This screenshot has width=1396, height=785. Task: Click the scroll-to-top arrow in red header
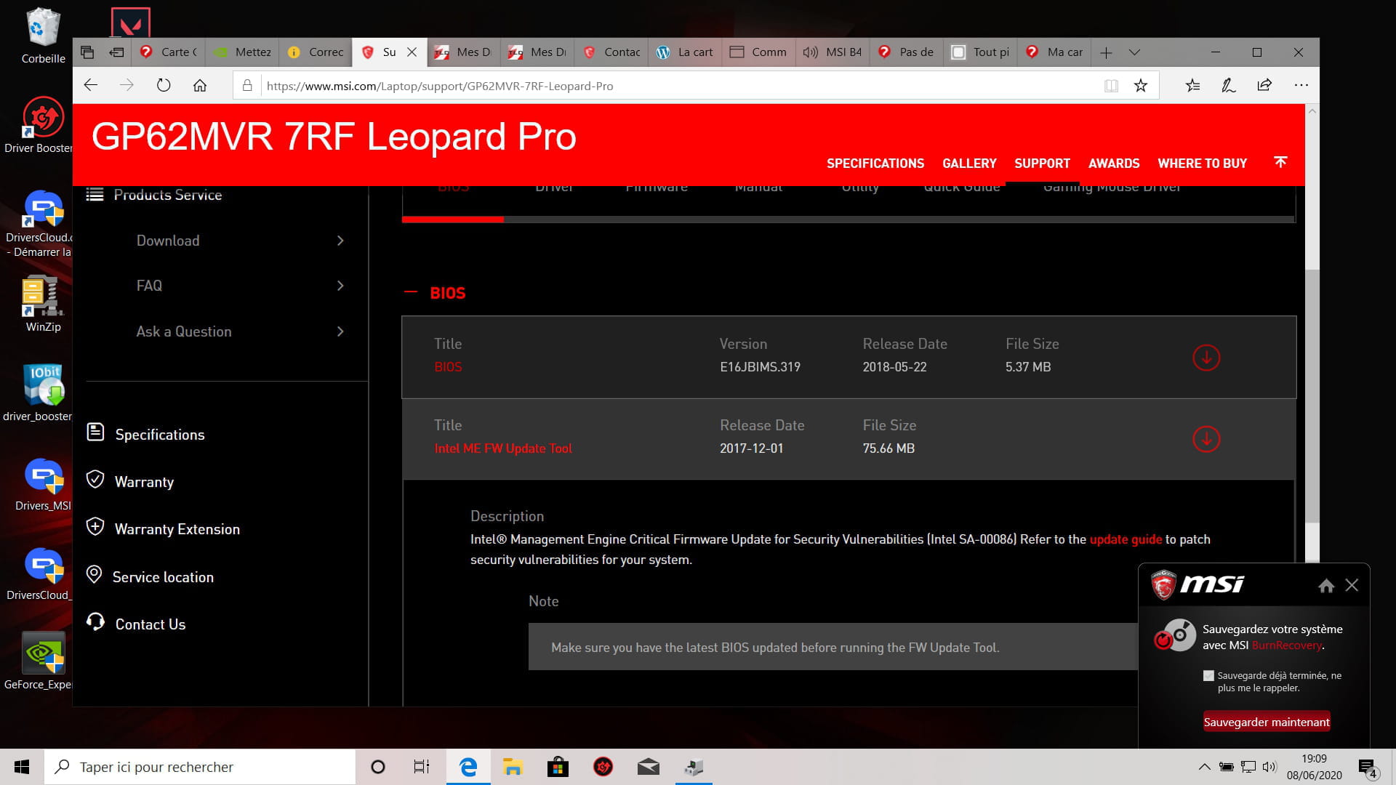point(1280,162)
